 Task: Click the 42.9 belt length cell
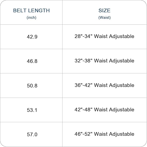(x=32, y=37)
